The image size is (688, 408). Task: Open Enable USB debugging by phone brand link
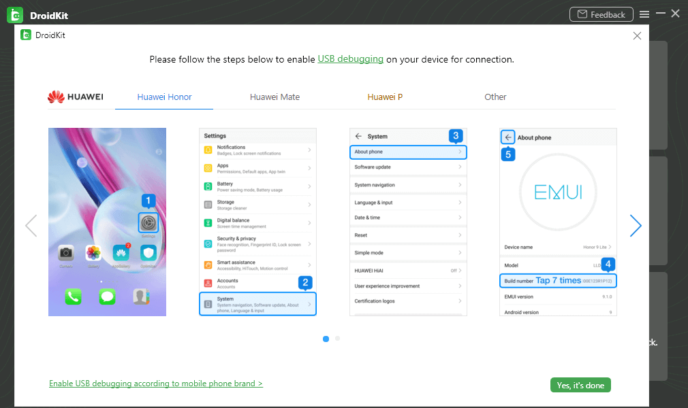click(156, 384)
